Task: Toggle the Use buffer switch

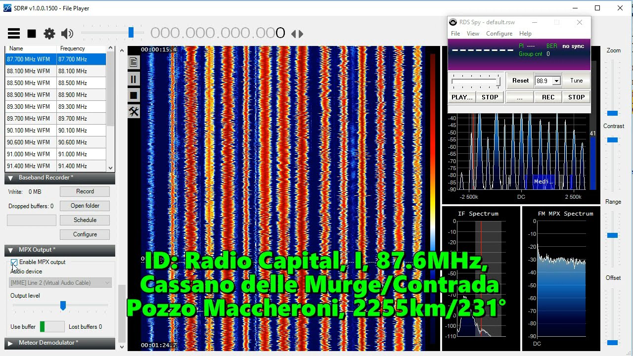Action: [52, 326]
